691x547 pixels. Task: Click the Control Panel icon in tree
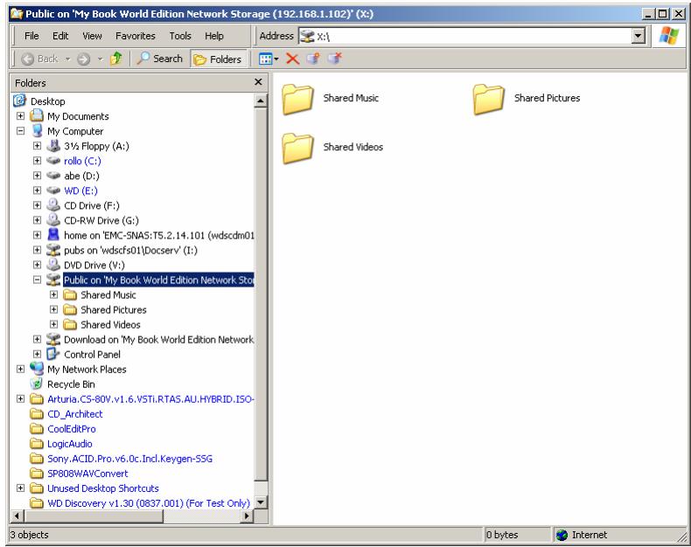tap(53, 354)
